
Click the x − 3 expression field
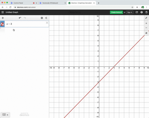point(27,24)
